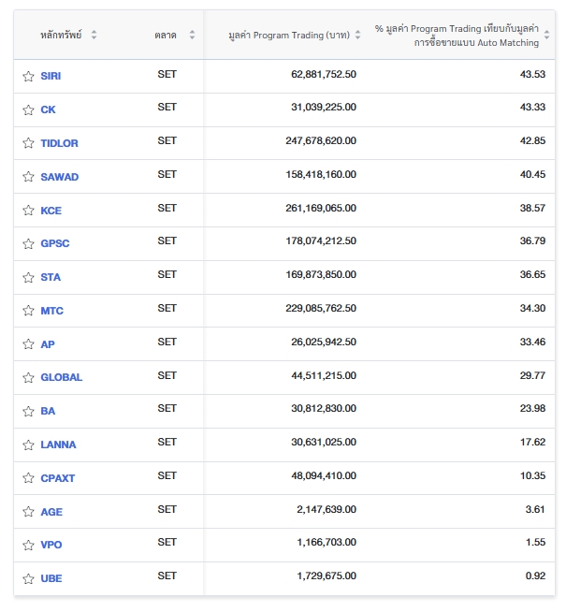The height and width of the screenshot is (612, 566).
Task: Click the favorite star next to SIRI
Action: 28,77
